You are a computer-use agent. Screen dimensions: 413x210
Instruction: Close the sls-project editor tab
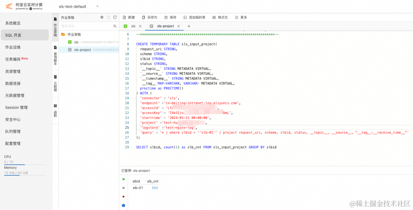[179, 26]
